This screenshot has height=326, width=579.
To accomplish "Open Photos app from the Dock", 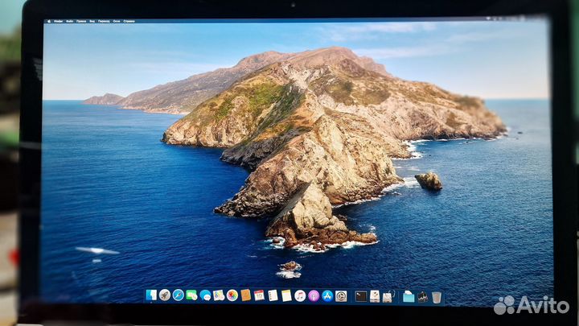I will (x=232, y=295).
